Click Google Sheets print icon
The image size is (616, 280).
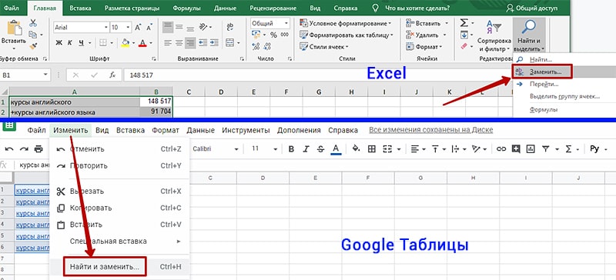click(x=38, y=149)
